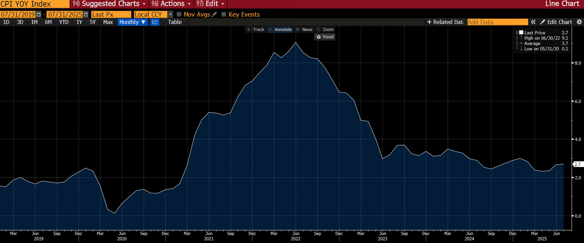
Task: Click the Edit Chart button
Action: pyautogui.click(x=556, y=22)
